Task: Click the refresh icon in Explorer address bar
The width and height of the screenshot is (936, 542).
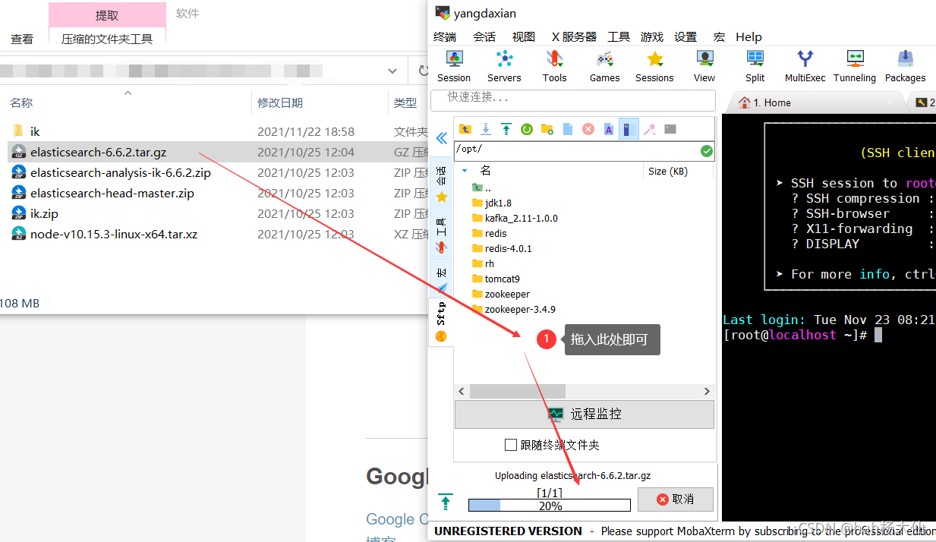Action: [423, 71]
